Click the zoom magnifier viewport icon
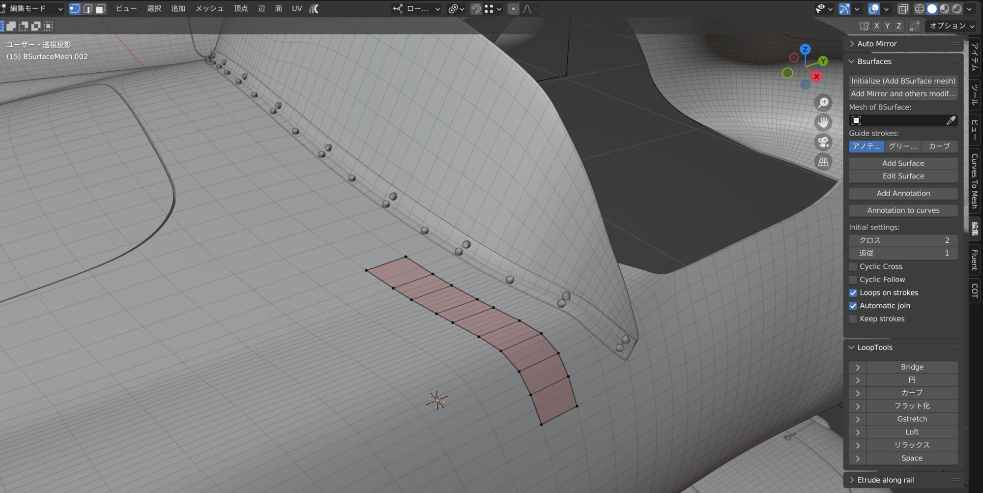Screen dimensions: 983x493 point(823,103)
